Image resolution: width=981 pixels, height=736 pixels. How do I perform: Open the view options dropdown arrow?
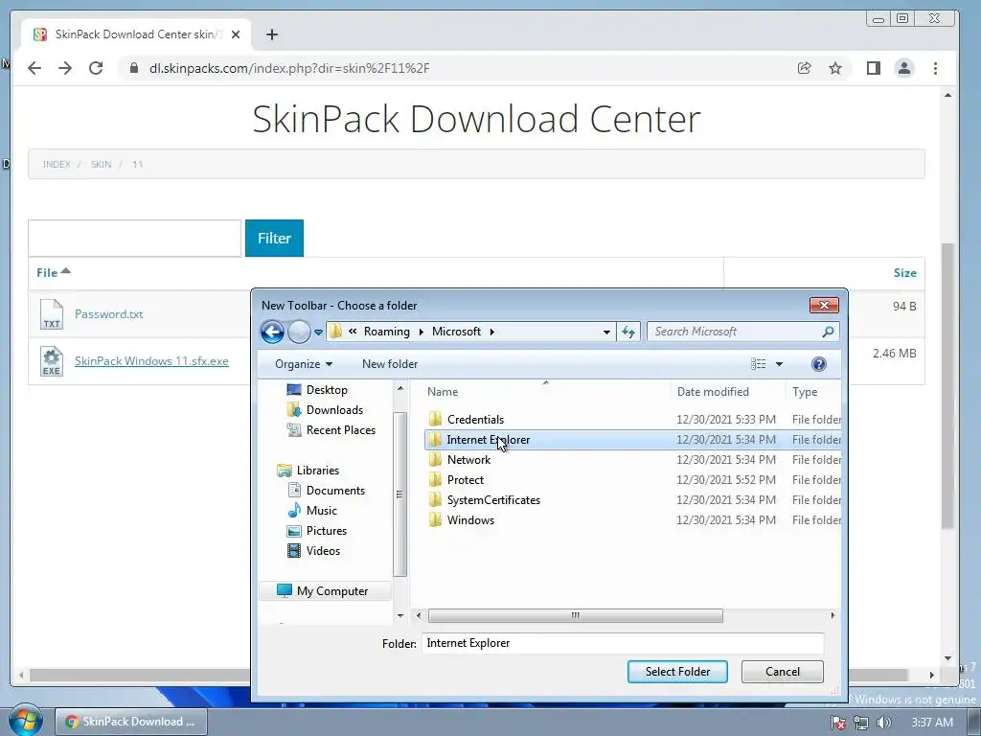coord(779,364)
